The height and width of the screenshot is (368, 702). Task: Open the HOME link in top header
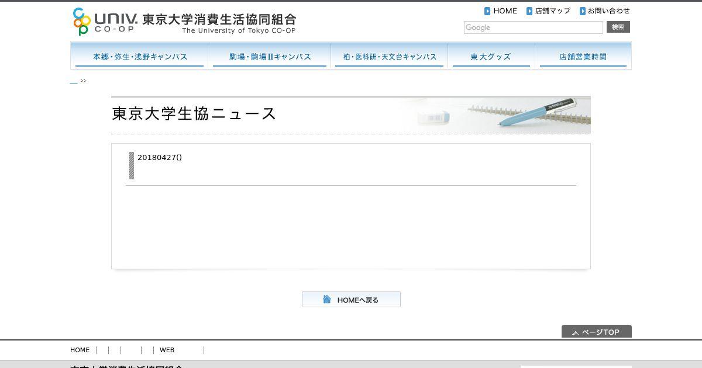pos(505,11)
